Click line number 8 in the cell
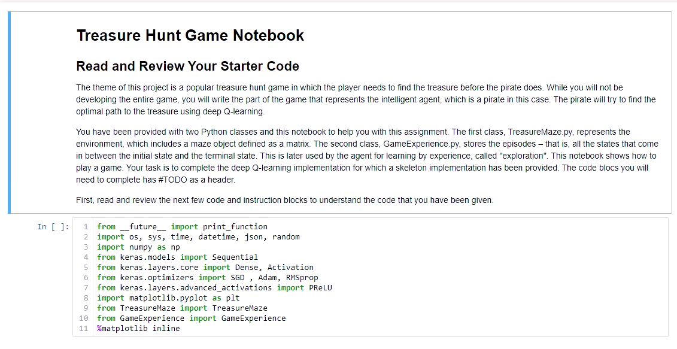677x349 pixels. pos(84,298)
